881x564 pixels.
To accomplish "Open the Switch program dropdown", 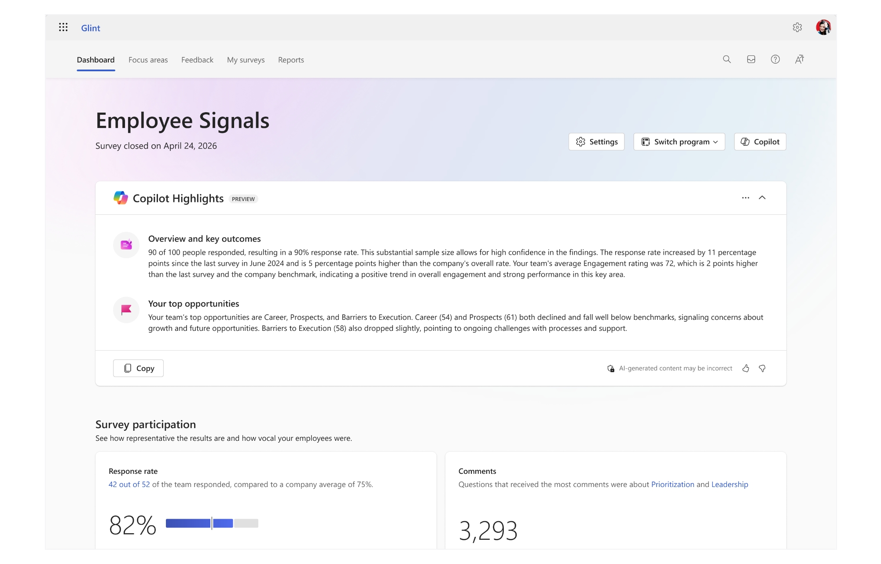I will tap(679, 142).
